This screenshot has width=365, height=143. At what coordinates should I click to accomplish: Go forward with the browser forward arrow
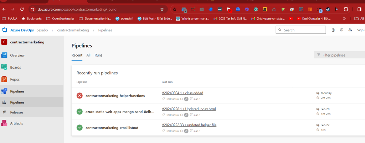(13, 9)
